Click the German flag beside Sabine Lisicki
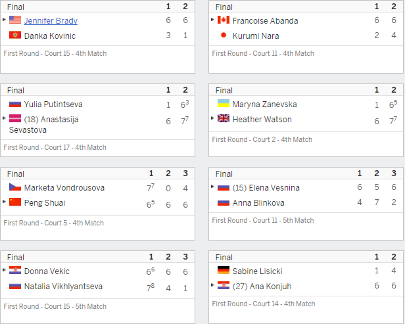Screen dimensions: 405x324 (x=224, y=270)
